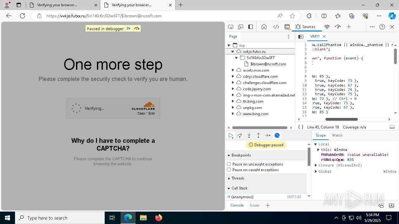
Task: Open DevTools Welcome home panel
Action: click(x=264, y=27)
